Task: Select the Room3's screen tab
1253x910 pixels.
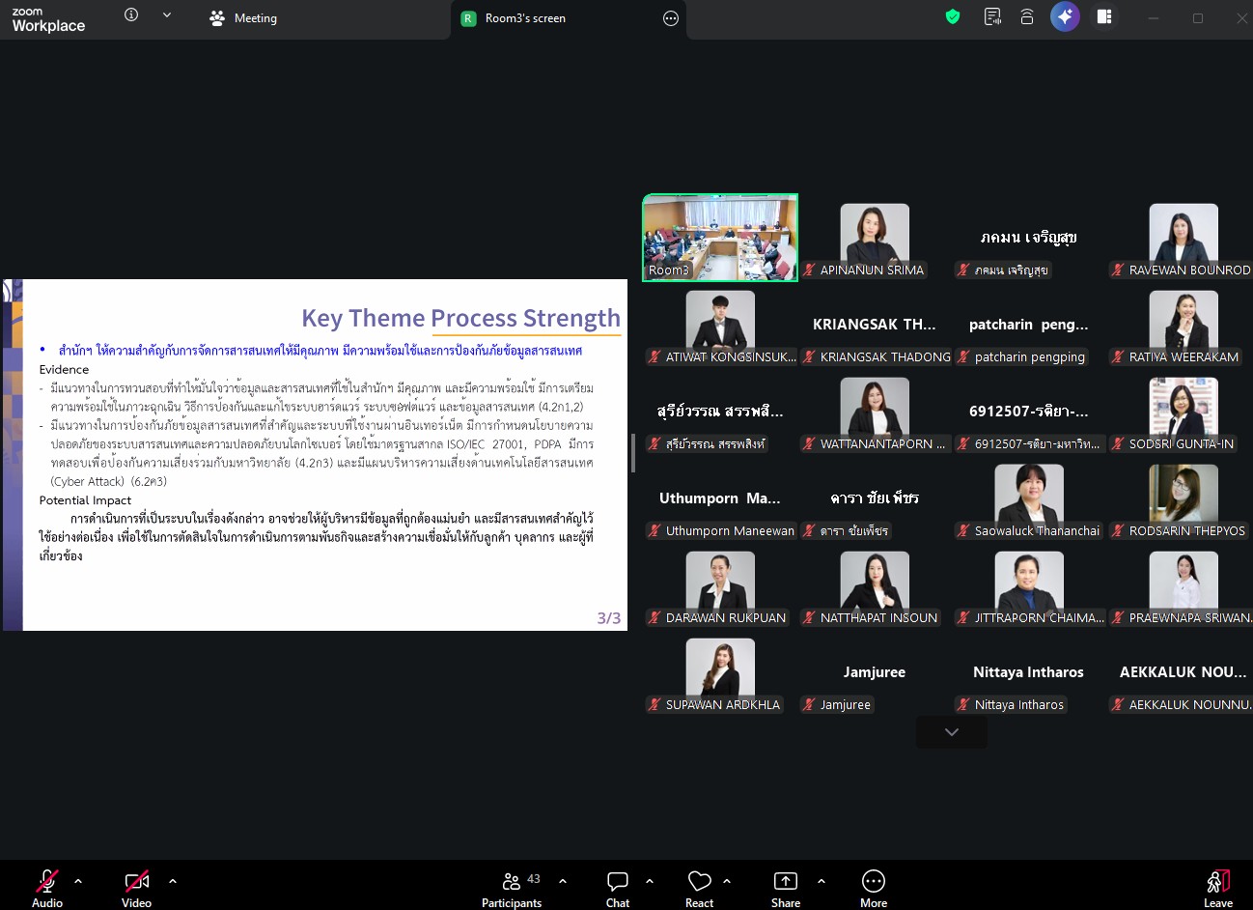Action: [525, 18]
